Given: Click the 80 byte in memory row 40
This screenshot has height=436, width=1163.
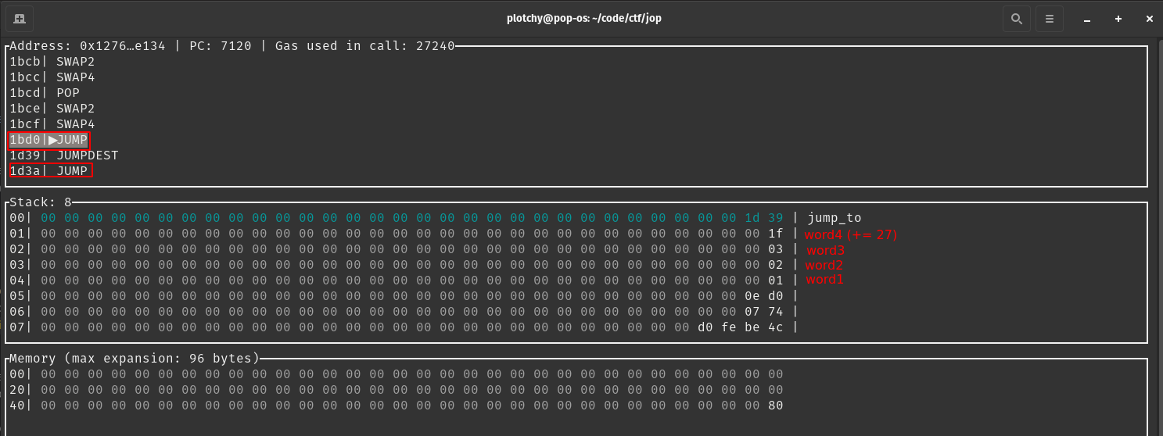Looking at the screenshot, I should (775, 406).
